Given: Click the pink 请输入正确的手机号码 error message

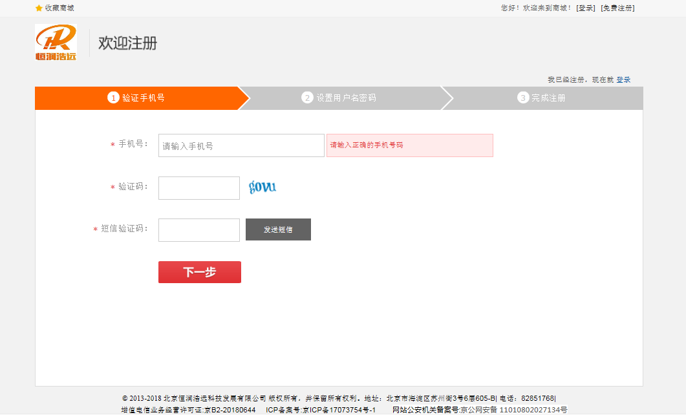Looking at the screenshot, I should tap(409, 145).
